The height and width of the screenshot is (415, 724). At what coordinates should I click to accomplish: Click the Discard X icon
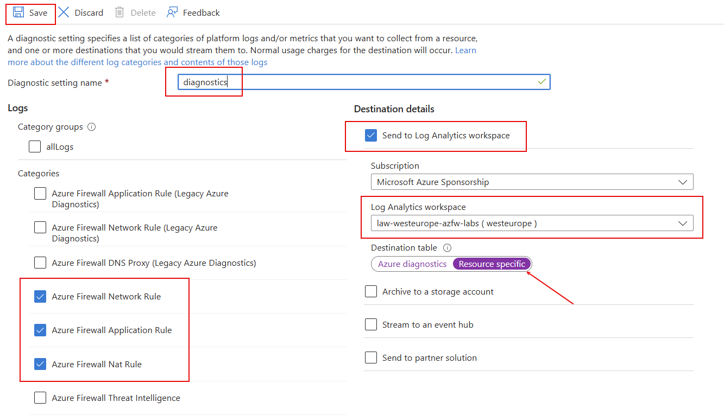[64, 12]
